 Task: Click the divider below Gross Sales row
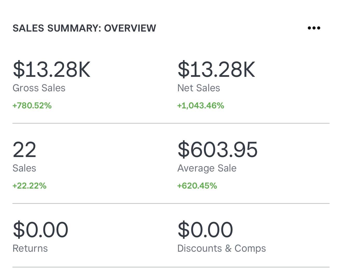[x=171, y=123]
